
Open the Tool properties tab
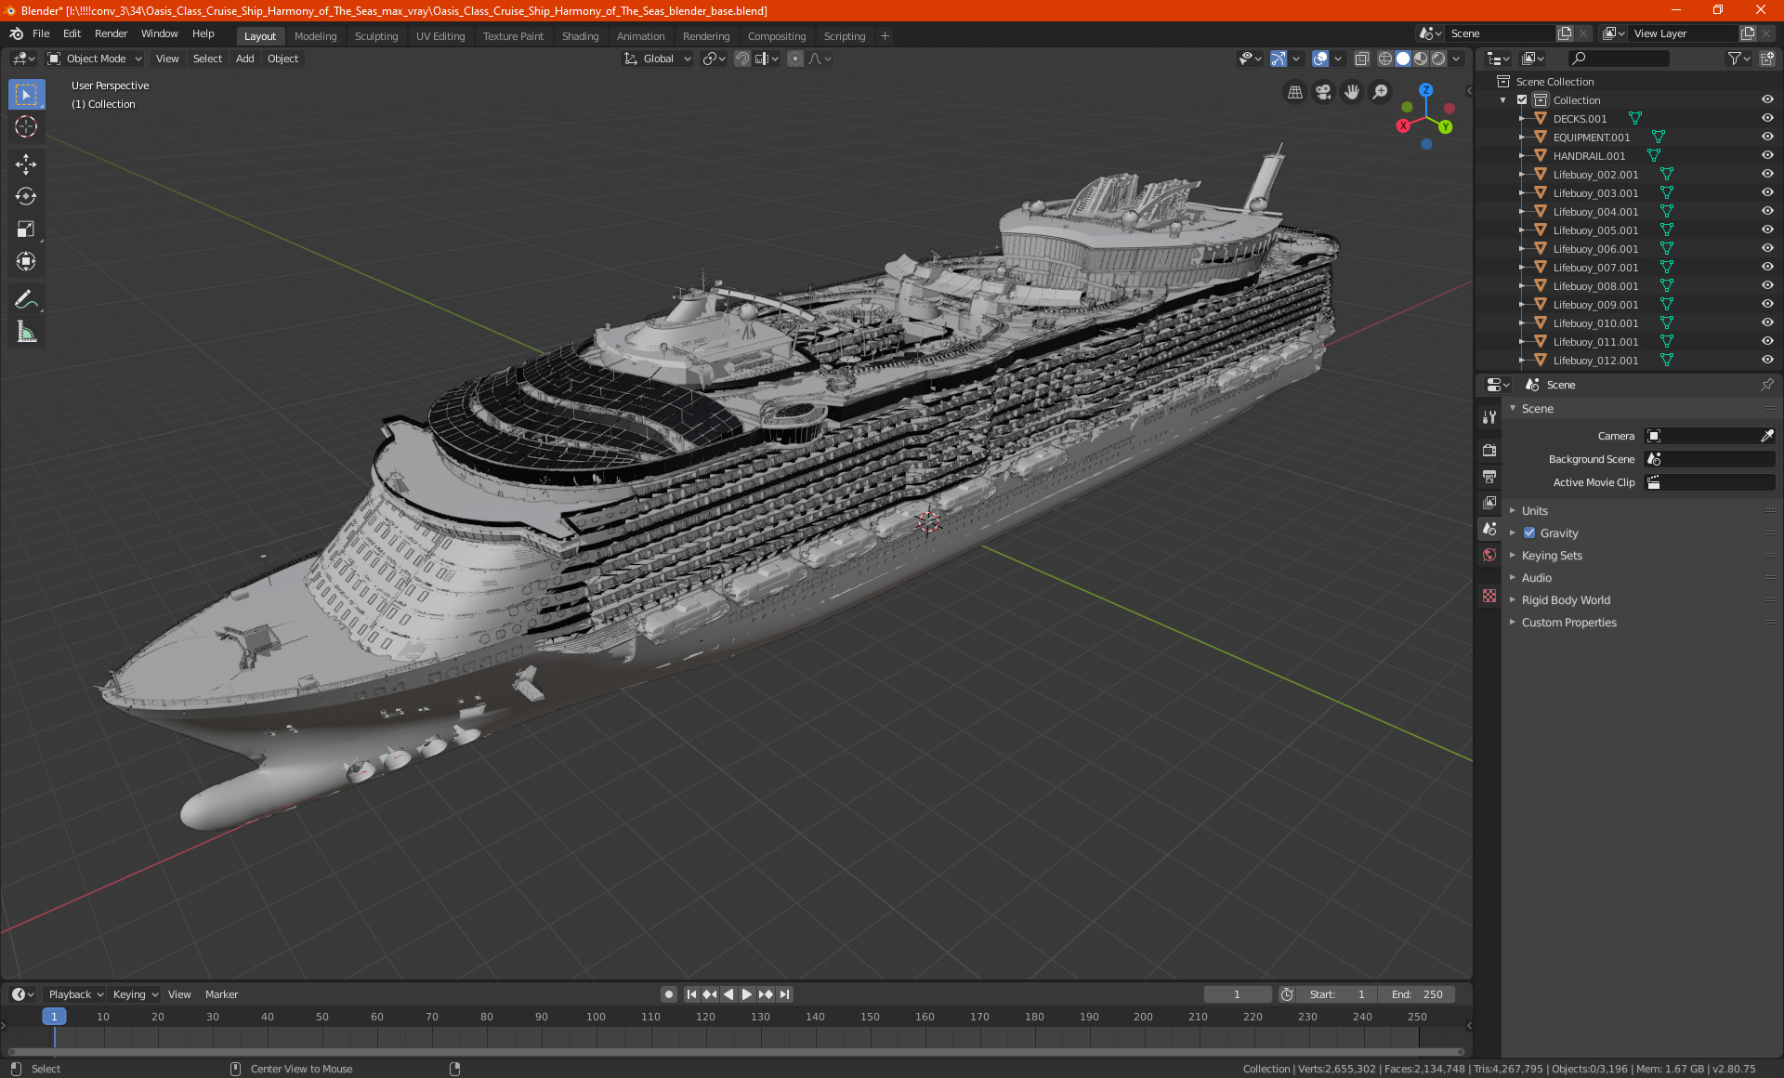point(1489,417)
